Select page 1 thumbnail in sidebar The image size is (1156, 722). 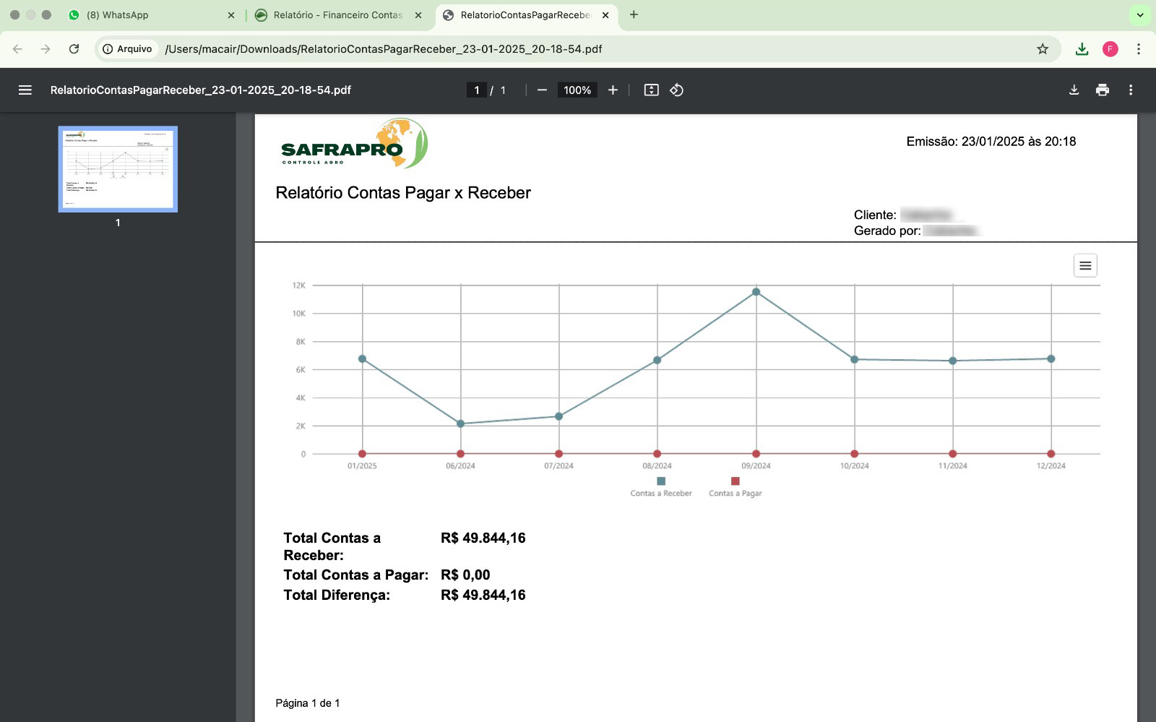point(118,169)
